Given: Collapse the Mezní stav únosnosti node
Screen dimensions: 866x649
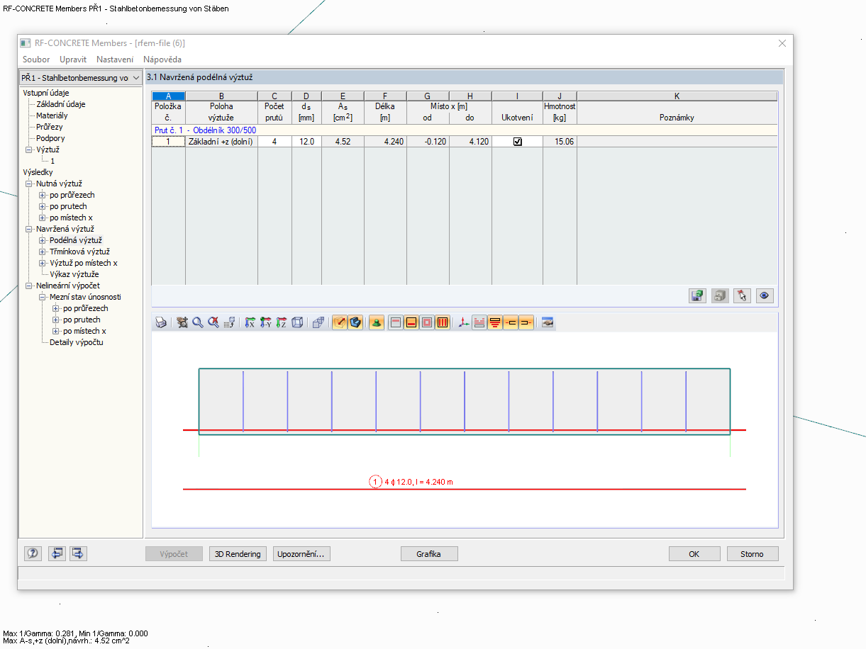Looking at the screenshot, I should coord(43,297).
